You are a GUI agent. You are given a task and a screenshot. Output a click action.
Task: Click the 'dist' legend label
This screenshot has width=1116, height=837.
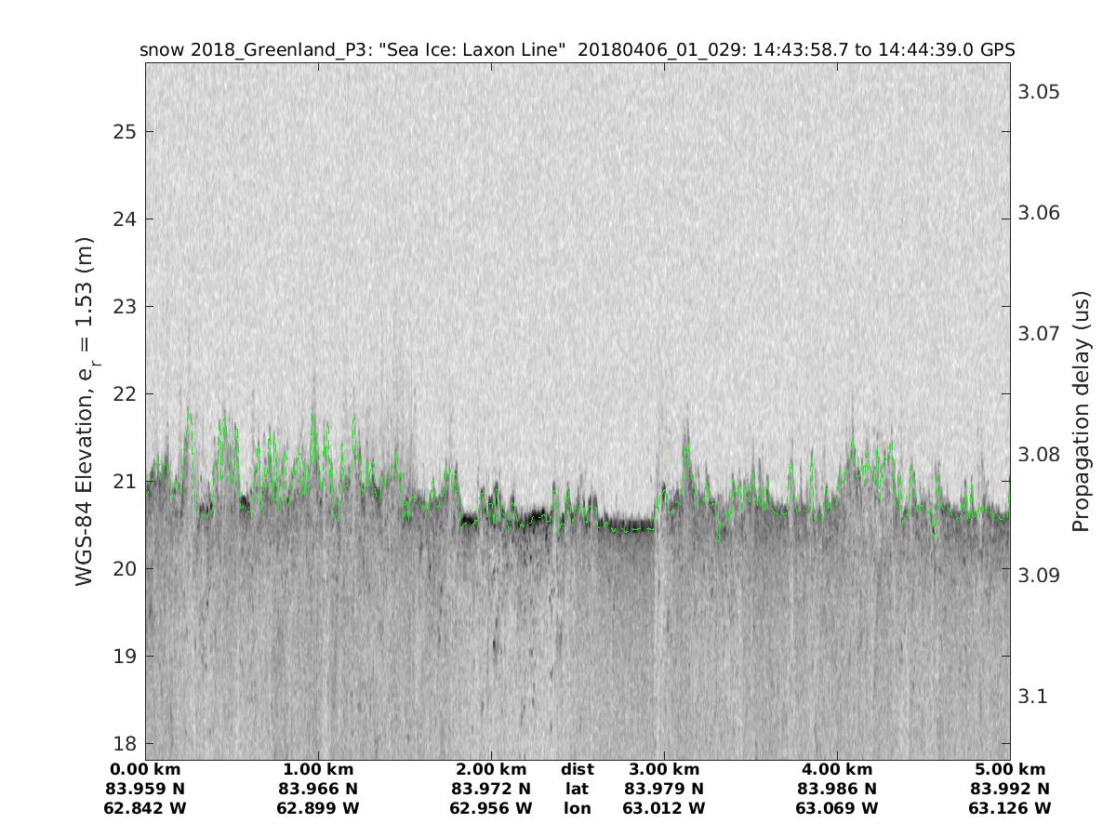point(577,769)
